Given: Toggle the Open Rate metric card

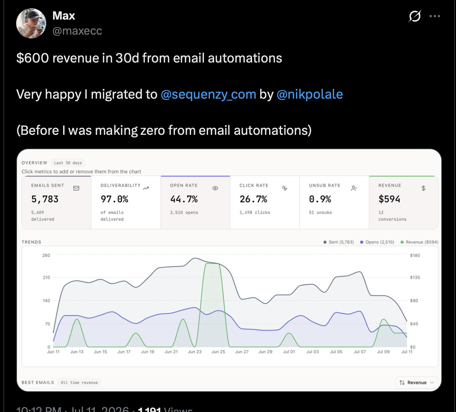Looking at the screenshot, I should [195, 202].
